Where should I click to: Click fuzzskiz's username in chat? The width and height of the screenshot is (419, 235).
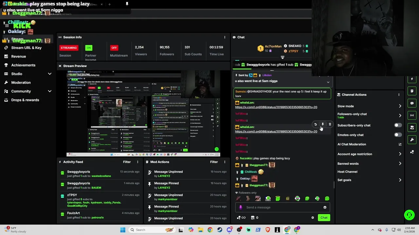(246, 158)
